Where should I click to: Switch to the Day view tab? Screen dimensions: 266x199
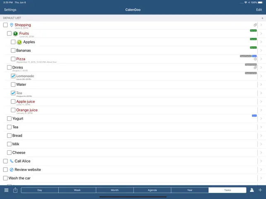[40, 190]
